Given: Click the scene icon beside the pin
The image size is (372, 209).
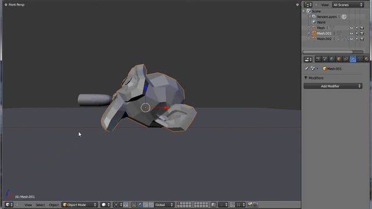Looking at the screenshot, I should tap(313, 69).
